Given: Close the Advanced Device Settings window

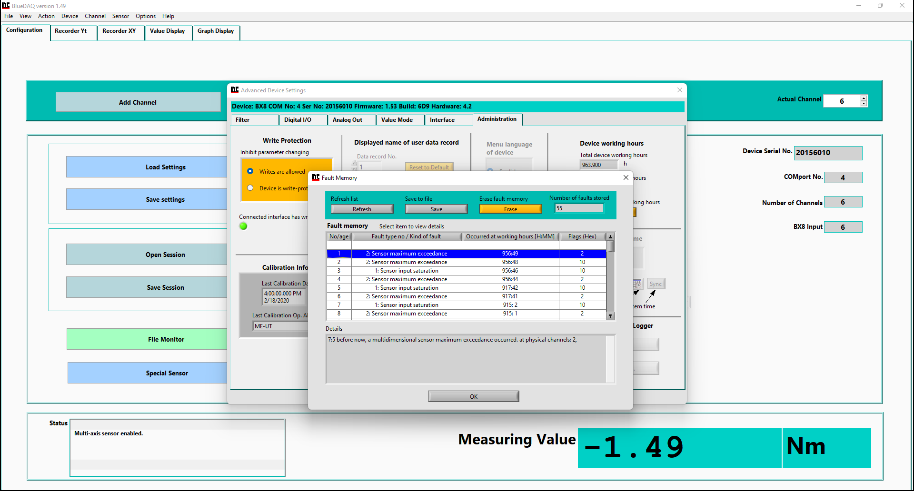Looking at the screenshot, I should point(679,90).
